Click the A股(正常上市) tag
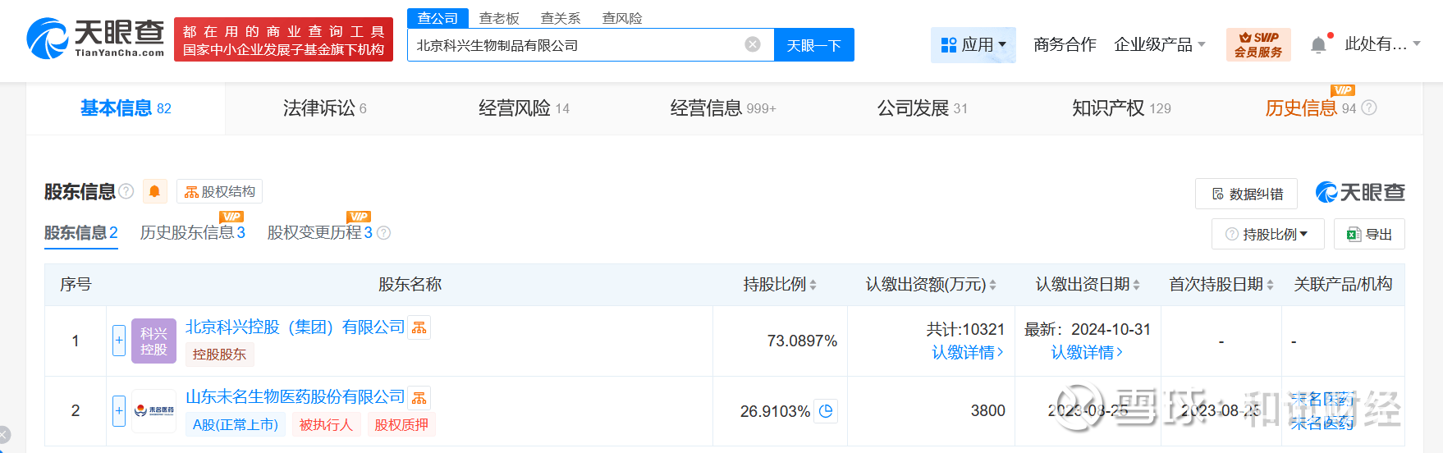The image size is (1443, 453). (x=236, y=425)
